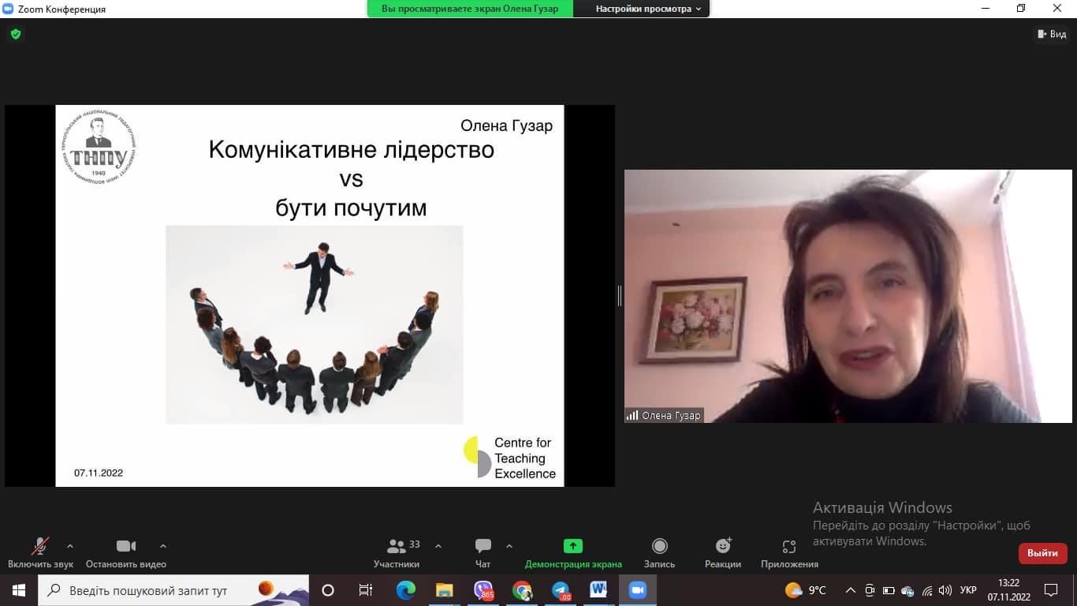
Task: Unmute microphone with Включить звук
Action: (40, 546)
